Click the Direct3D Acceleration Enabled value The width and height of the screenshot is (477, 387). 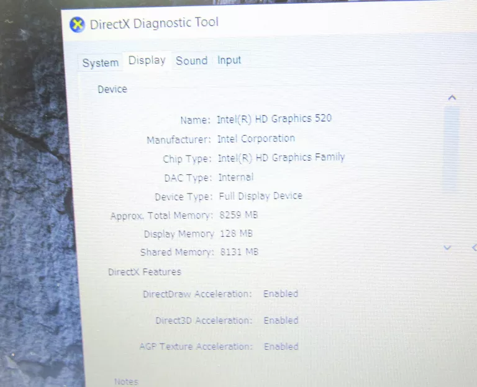[281, 321]
